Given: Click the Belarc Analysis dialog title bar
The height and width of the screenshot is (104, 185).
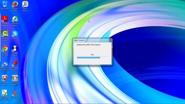Looking at the screenshot, I should coord(92,40).
